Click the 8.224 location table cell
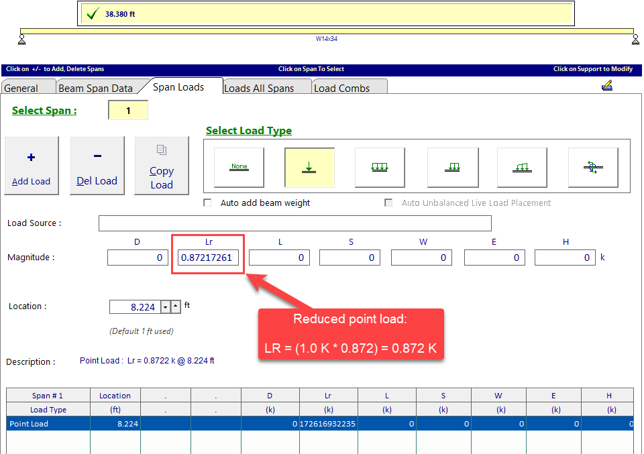 click(x=115, y=424)
